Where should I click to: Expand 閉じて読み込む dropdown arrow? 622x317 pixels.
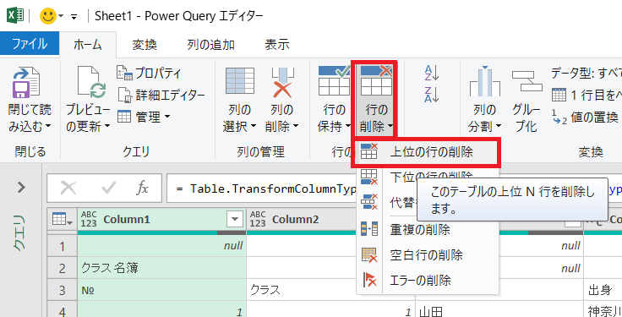coord(48,127)
